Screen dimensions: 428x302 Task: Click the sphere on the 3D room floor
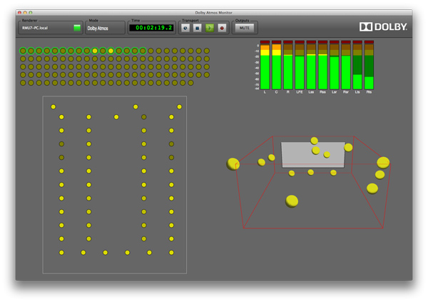[x=292, y=201]
